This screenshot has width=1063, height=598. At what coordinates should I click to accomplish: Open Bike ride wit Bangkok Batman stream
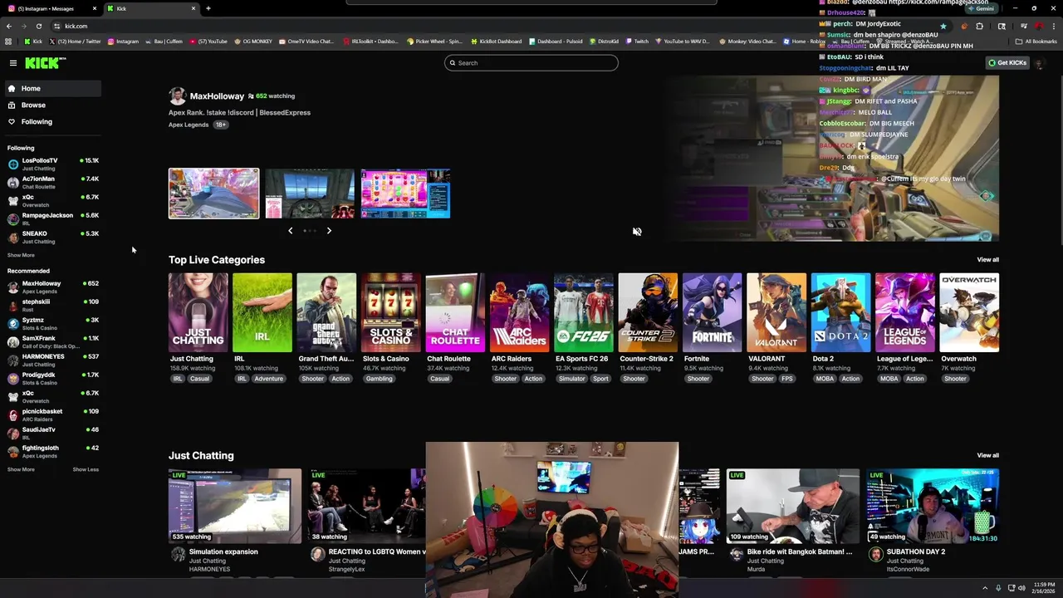pyautogui.click(x=793, y=506)
